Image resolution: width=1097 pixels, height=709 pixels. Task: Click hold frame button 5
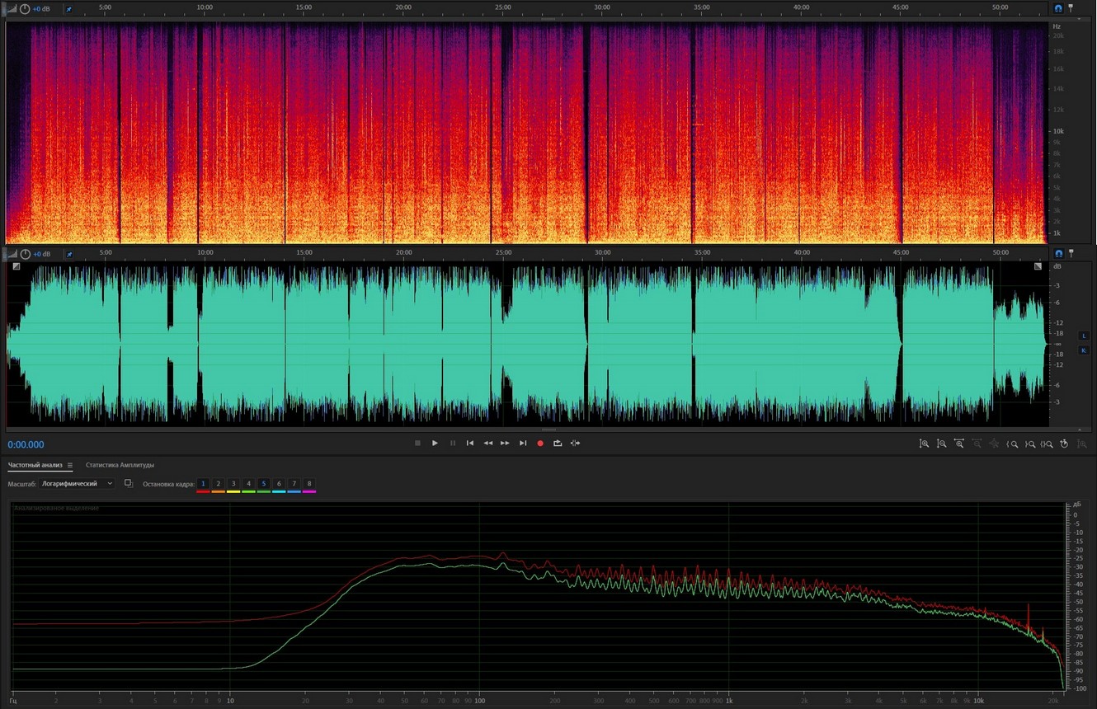pos(264,484)
